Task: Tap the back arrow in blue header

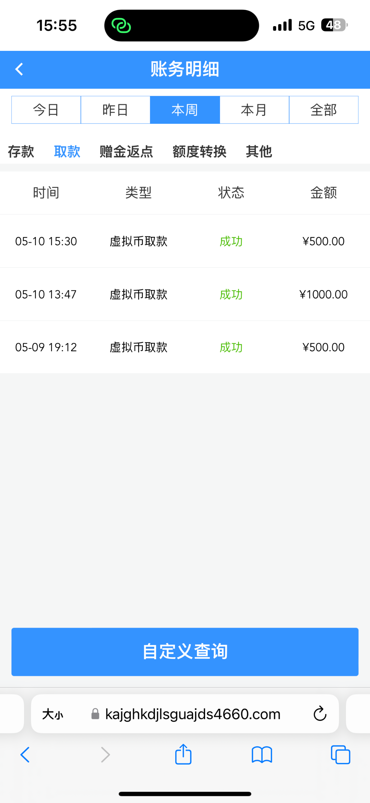Action: pyautogui.click(x=19, y=70)
